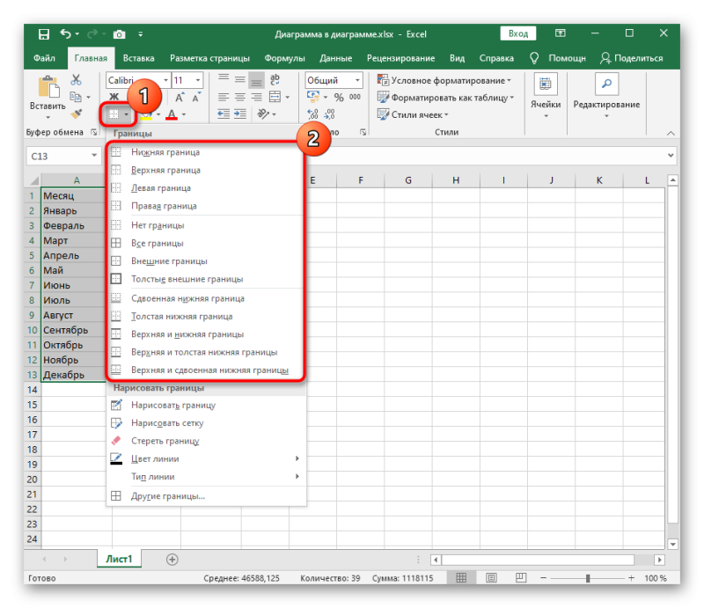
Task: Click the Вставить paste button
Action: [48, 97]
